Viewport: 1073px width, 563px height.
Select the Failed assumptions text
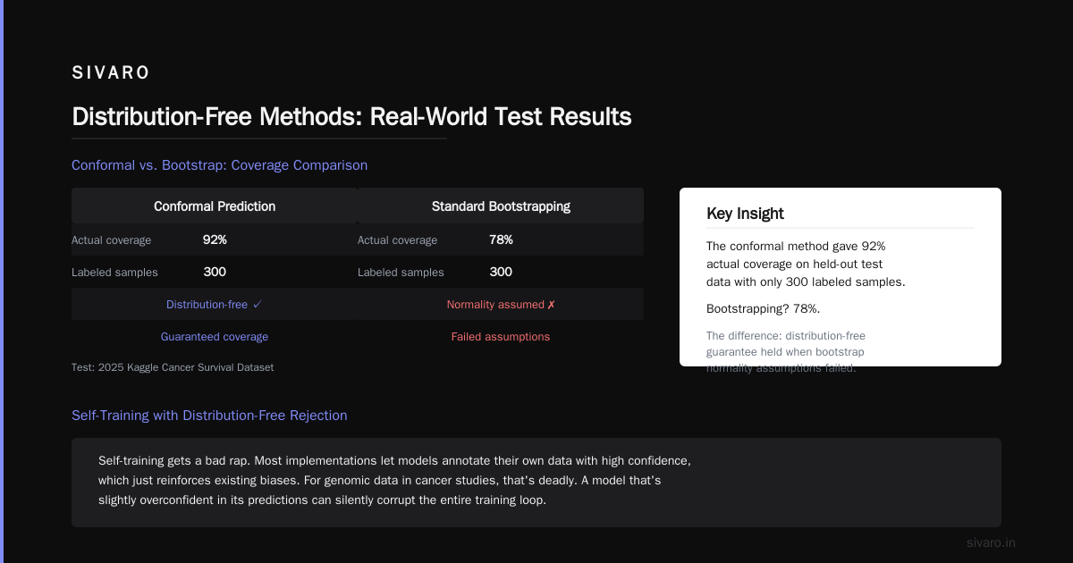click(x=501, y=337)
